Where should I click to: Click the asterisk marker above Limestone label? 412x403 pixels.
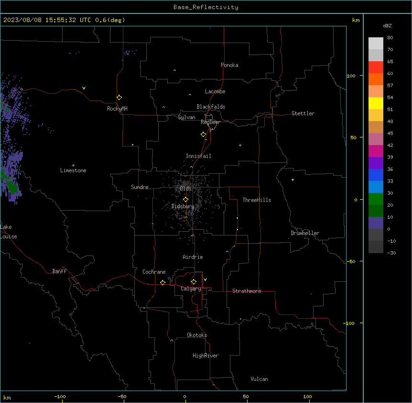73,166
